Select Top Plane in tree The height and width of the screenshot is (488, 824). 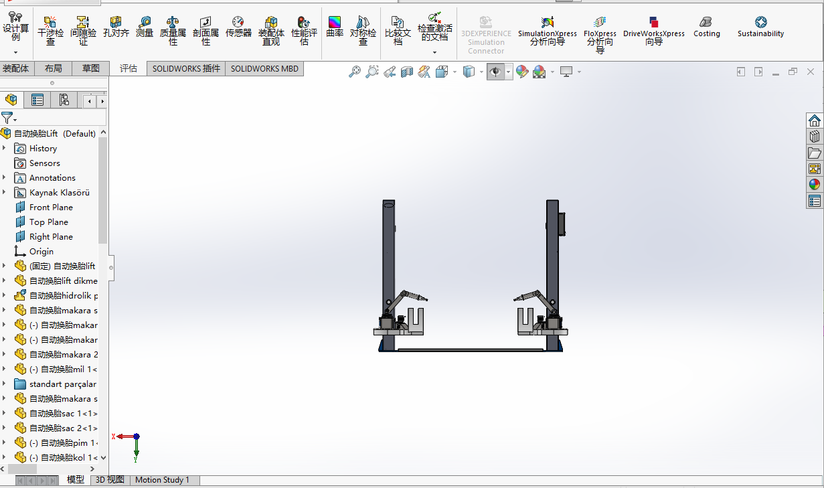pyautogui.click(x=48, y=222)
